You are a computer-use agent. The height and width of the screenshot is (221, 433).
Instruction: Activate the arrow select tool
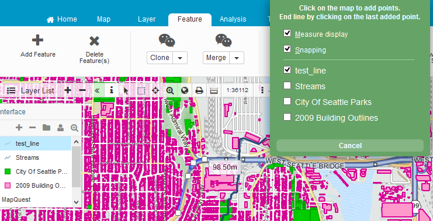click(x=126, y=90)
